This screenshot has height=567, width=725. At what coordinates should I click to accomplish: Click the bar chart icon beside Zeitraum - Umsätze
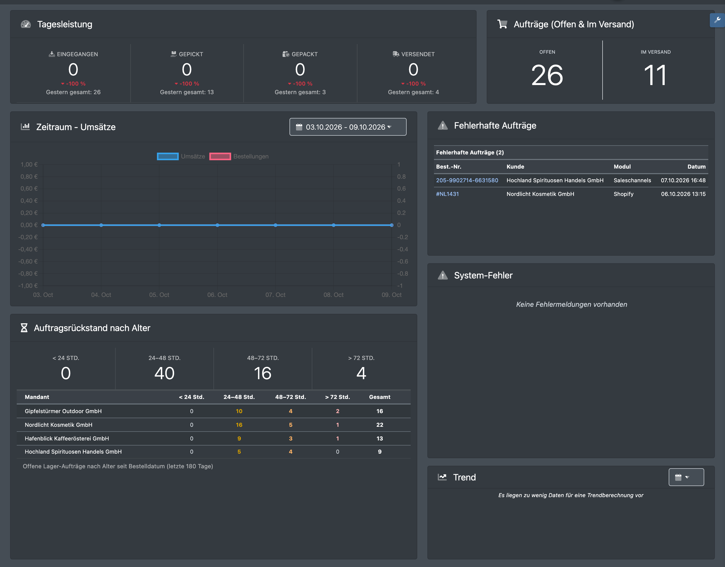tap(25, 127)
